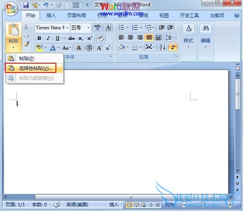The image size is (243, 211).
Task: Open Word help question mark
Action: coord(237,15)
